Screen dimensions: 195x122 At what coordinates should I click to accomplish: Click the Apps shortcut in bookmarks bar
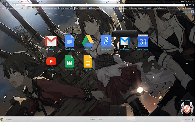click(3, 9)
